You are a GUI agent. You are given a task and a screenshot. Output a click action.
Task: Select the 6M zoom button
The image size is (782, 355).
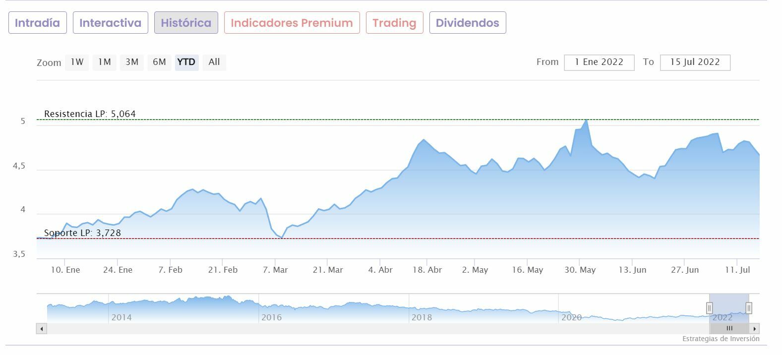tap(159, 62)
